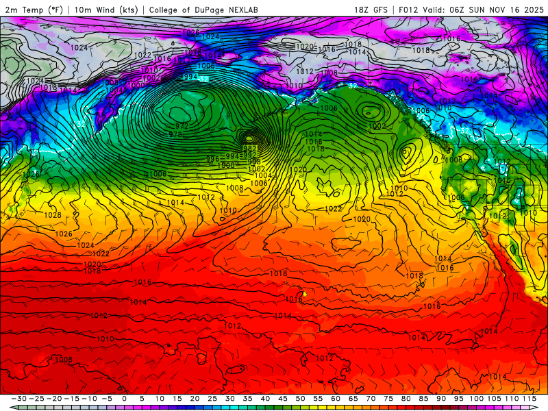
Task: Click the 95 temperature scale label
Action: tap(458, 399)
